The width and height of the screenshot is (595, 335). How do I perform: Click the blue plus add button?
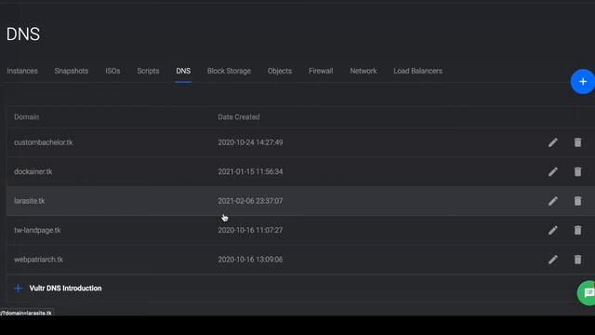(x=583, y=82)
